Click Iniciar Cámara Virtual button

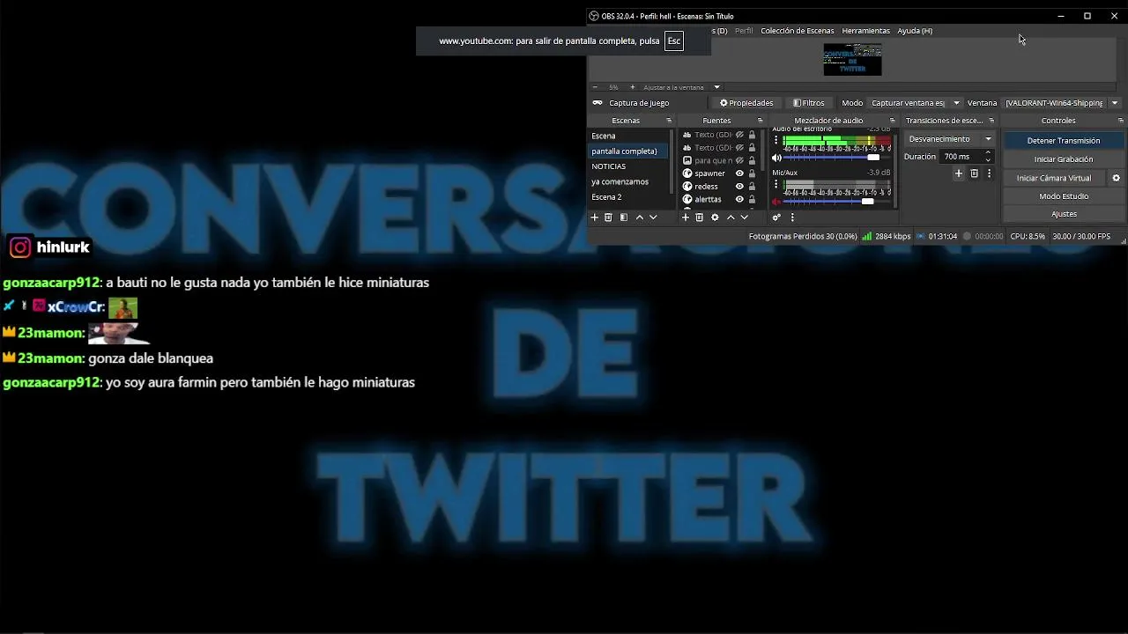(x=1054, y=178)
